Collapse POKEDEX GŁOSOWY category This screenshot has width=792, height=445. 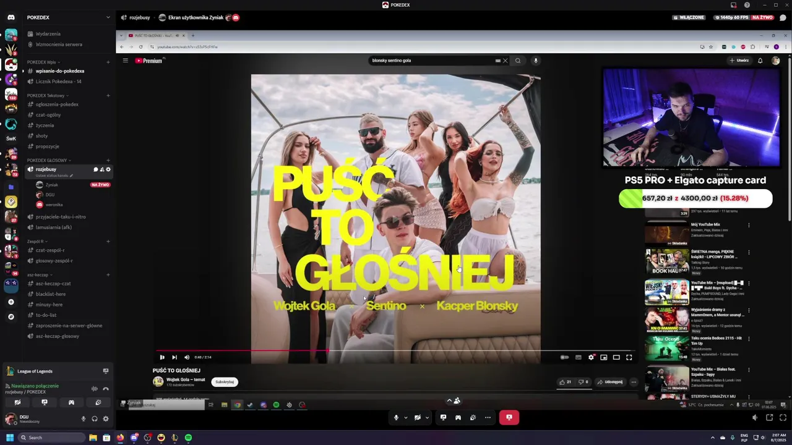pos(48,160)
